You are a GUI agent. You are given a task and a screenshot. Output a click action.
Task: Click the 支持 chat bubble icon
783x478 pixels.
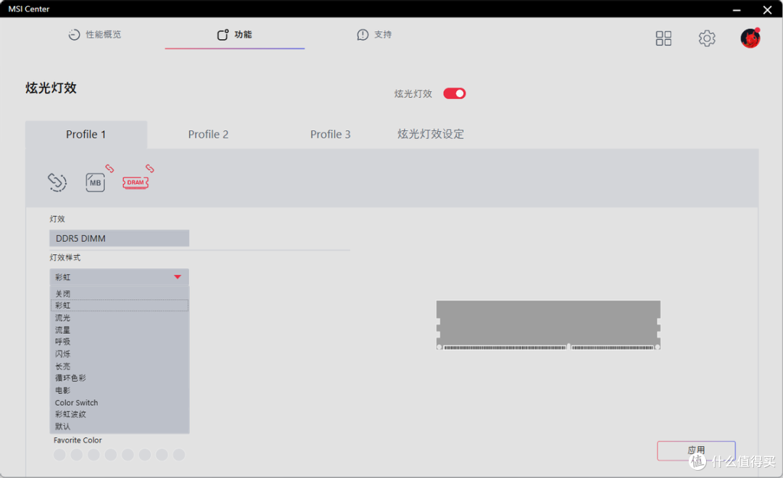pyautogui.click(x=362, y=35)
